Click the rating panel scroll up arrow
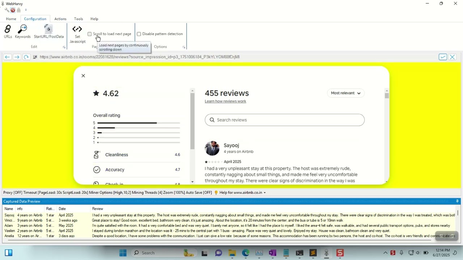Screen dimensions: 463x260 (x=192, y=91)
